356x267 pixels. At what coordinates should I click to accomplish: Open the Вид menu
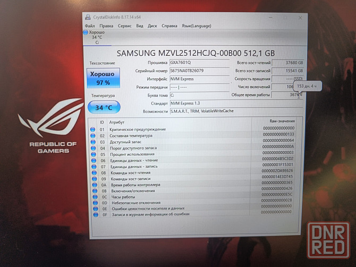[x=140, y=26]
